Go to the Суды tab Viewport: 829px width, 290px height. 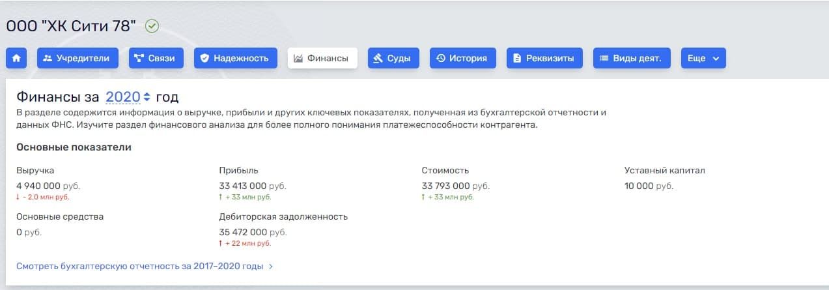point(393,58)
